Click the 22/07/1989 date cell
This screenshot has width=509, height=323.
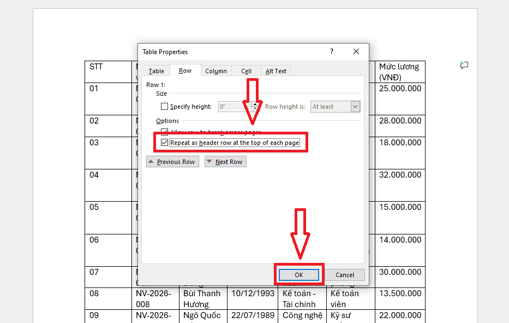tap(253, 316)
